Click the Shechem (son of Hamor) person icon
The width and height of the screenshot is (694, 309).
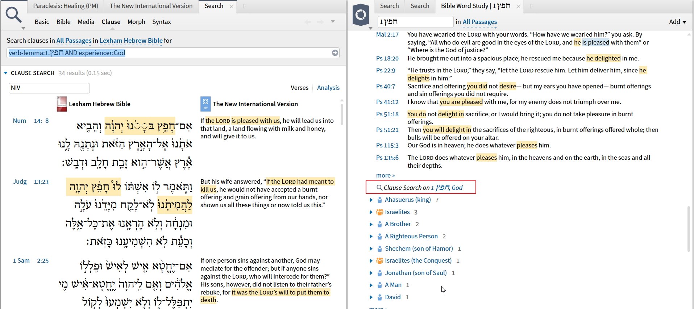click(x=379, y=249)
